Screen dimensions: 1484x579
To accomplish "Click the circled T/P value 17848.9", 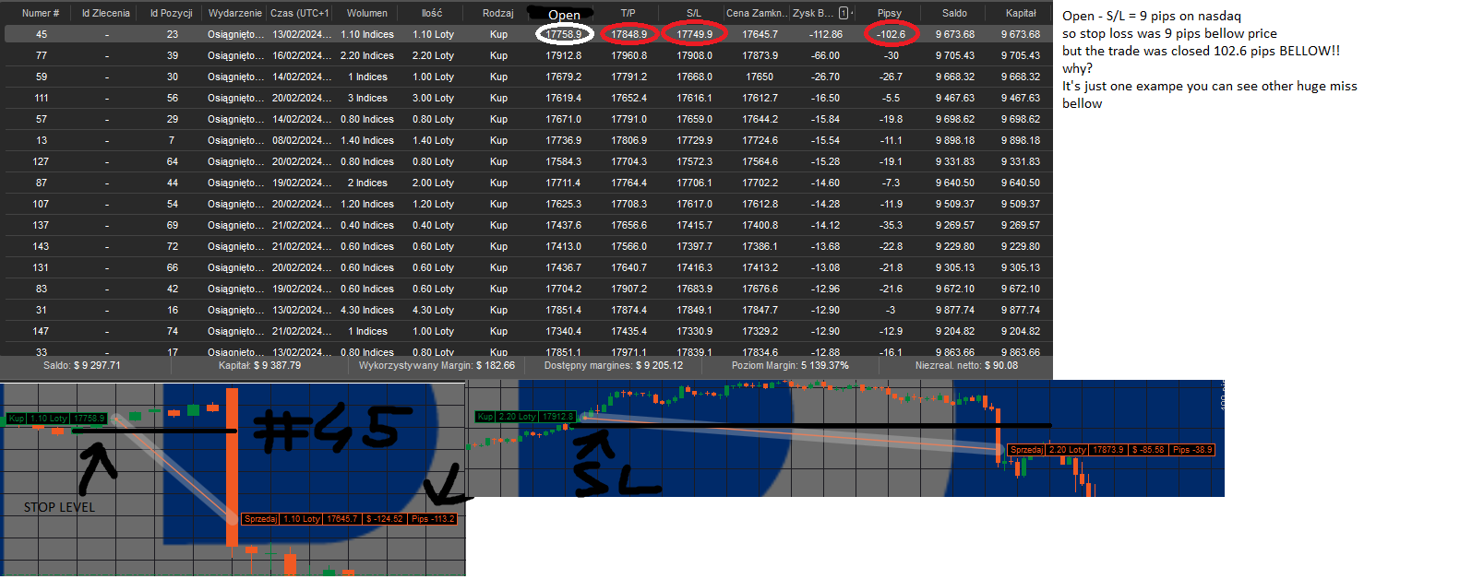I will [x=628, y=34].
